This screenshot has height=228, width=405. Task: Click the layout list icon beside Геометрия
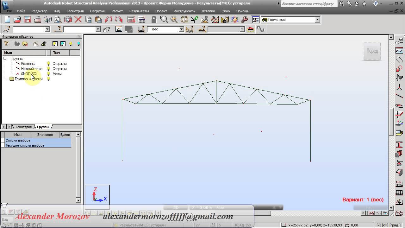pos(255,20)
